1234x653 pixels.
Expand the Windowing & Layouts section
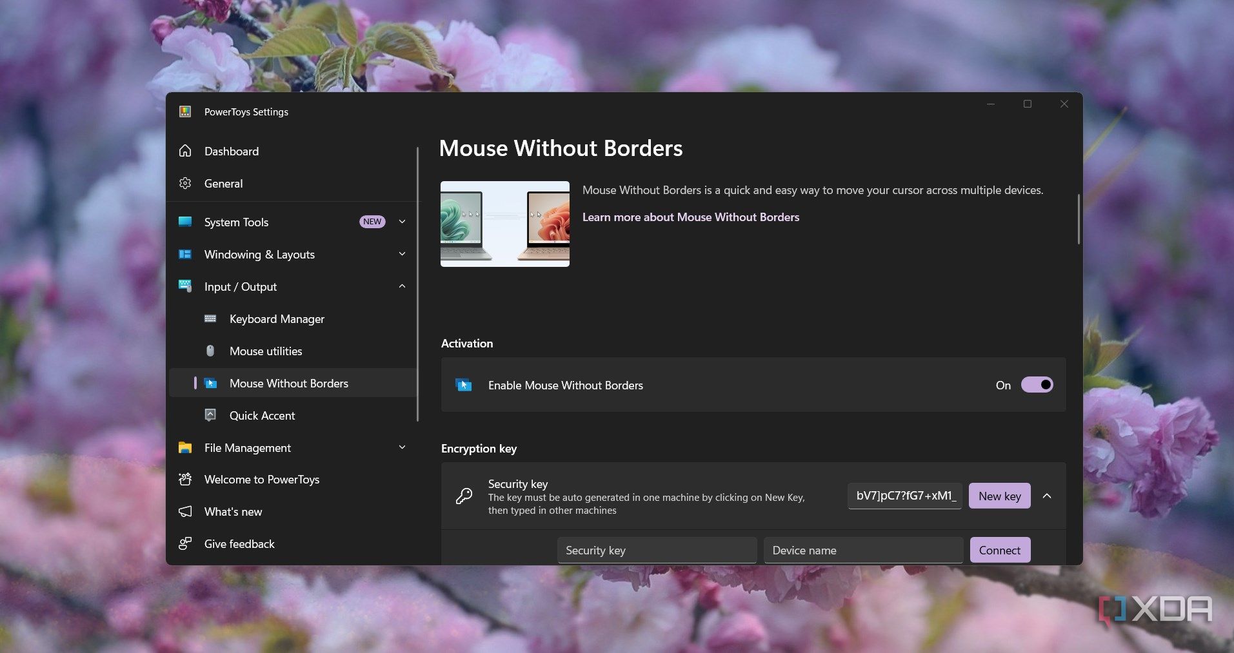402,254
